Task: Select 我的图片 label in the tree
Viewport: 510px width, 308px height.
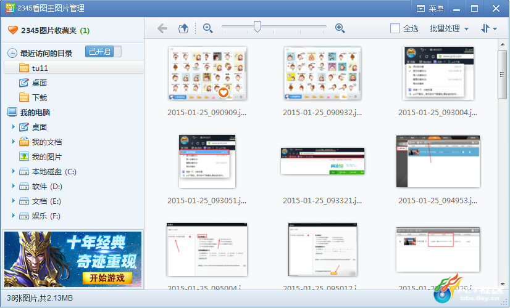Action: [x=47, y=156]
